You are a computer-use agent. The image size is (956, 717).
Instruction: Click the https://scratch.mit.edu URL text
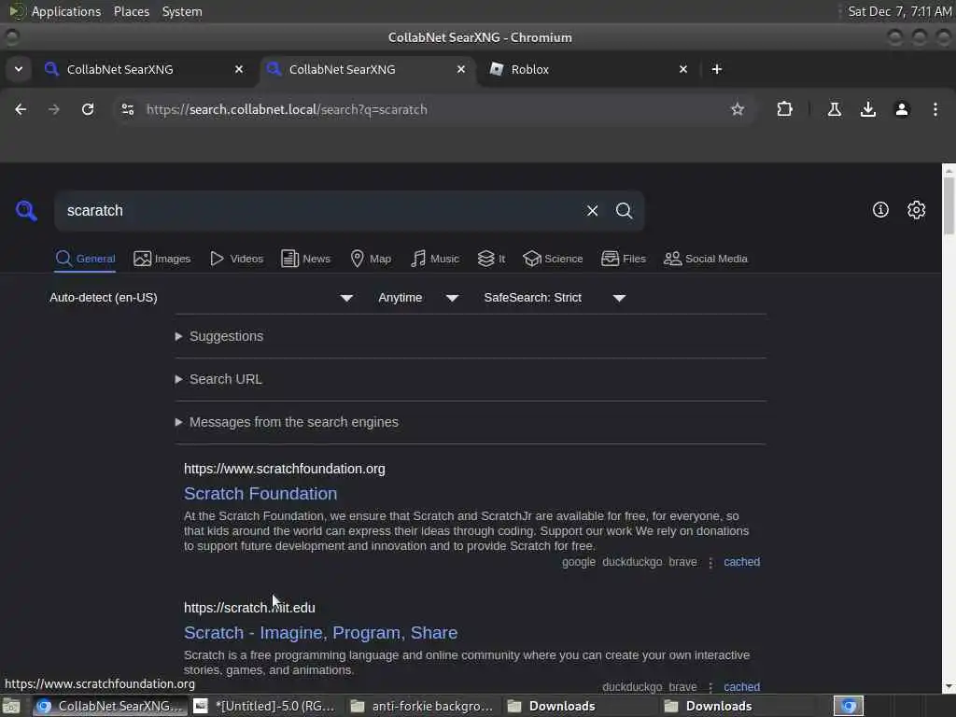[x=249, y=608]
